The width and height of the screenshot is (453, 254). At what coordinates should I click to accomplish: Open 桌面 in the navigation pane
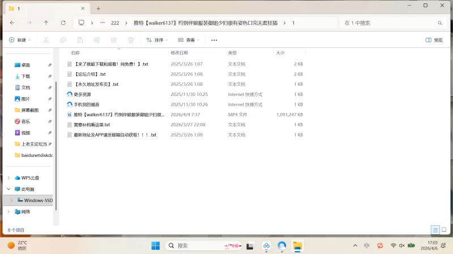[x=25, y=65]
